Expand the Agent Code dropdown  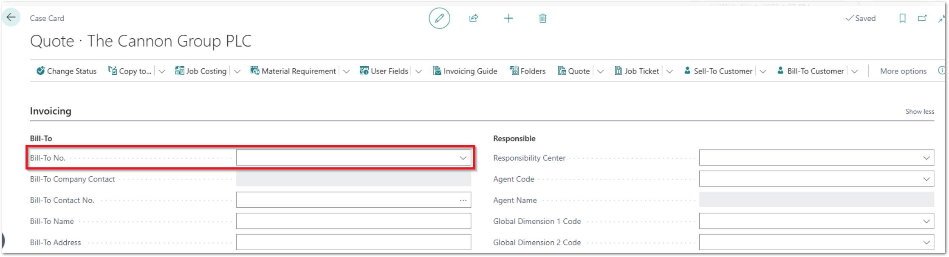[926, 179]
